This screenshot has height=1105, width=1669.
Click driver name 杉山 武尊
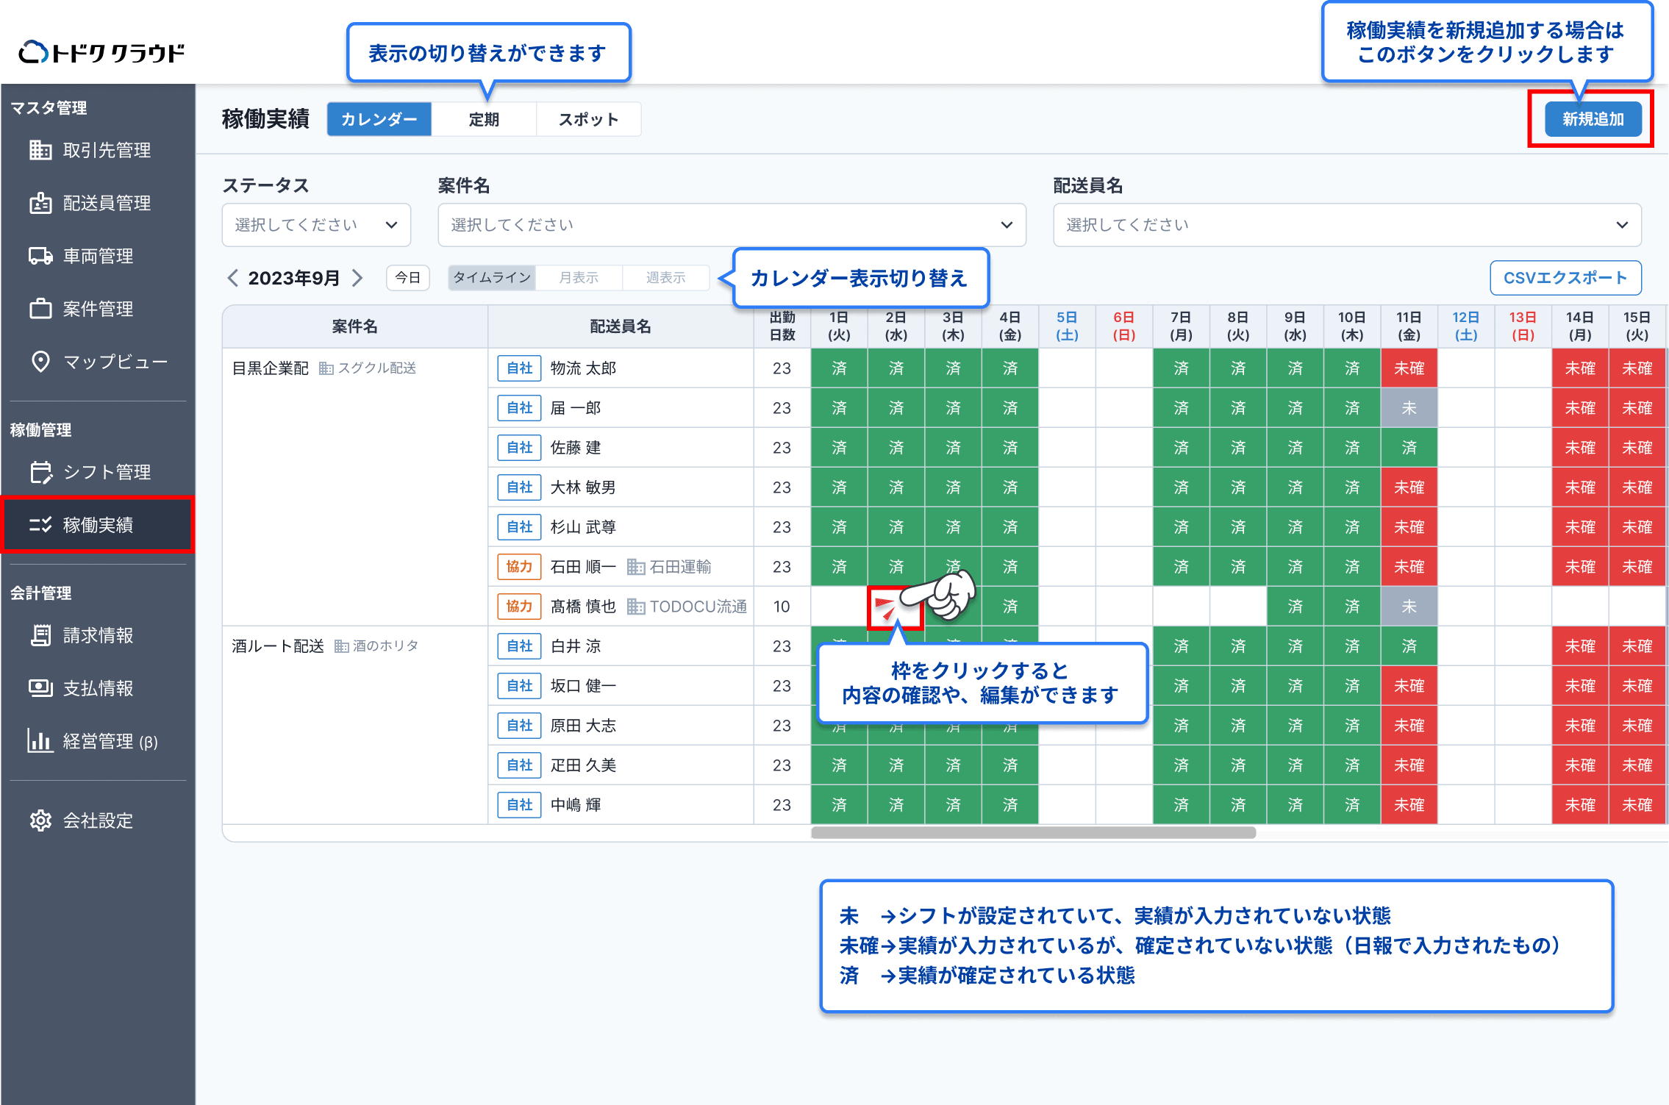pos(583,527)
